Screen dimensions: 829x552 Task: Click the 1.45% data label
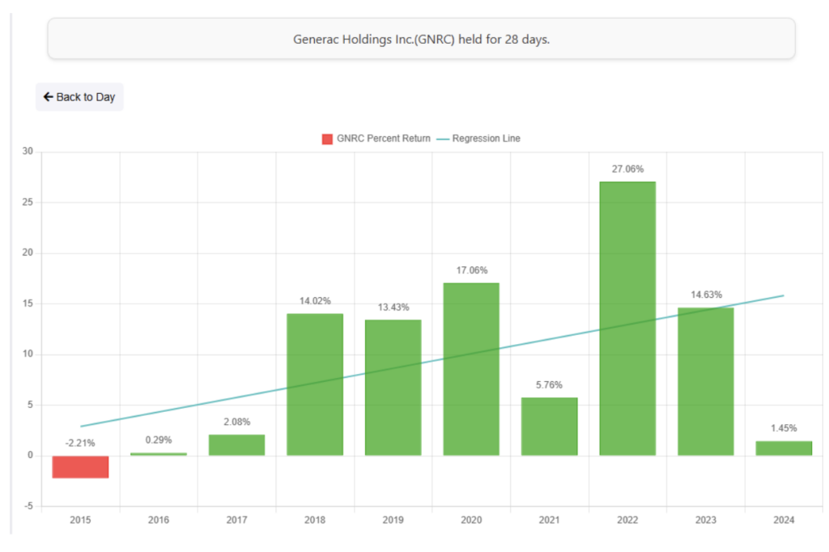click(x=784, y=428)
